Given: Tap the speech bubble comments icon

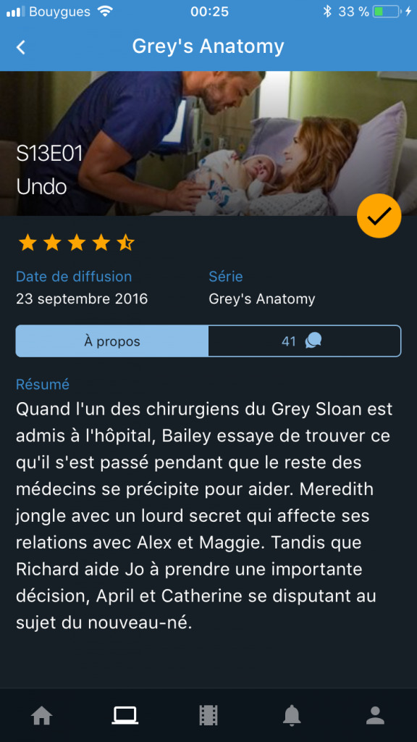Looking at the screenshot, I should click(313, 341).
